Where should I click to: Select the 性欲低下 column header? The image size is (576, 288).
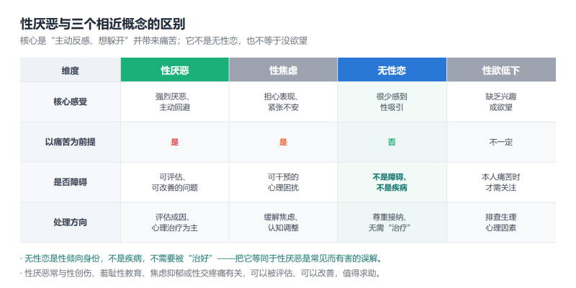501,69
